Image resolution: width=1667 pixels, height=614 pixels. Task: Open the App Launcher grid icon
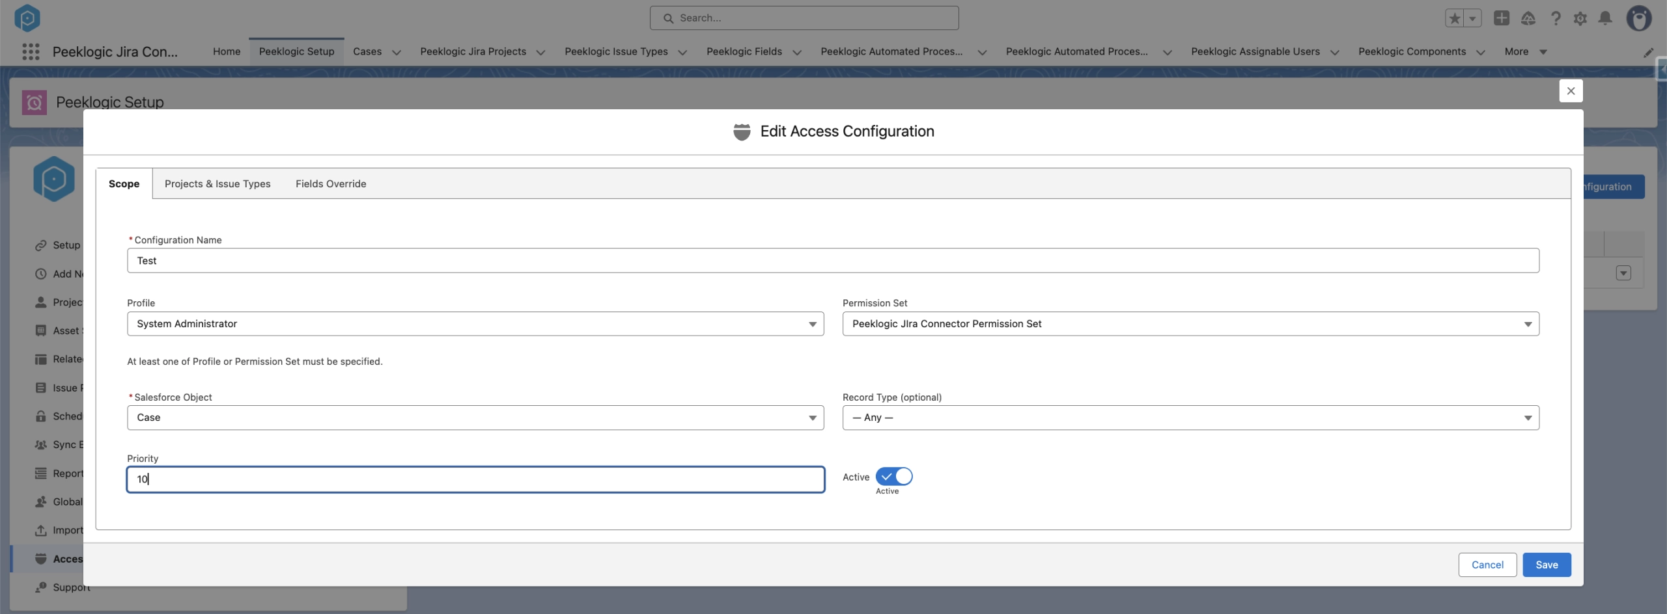click(31, 51)
